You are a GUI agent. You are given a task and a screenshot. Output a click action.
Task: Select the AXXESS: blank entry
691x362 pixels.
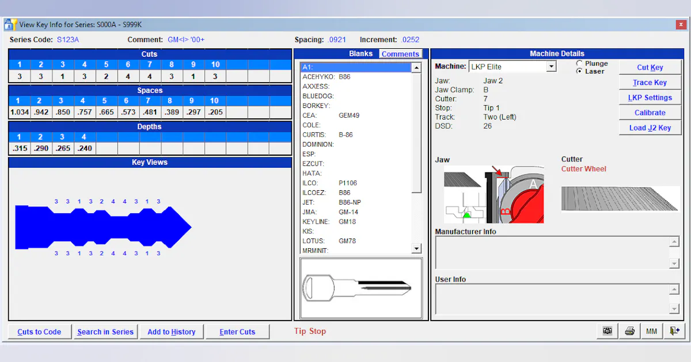pos(356,86)
